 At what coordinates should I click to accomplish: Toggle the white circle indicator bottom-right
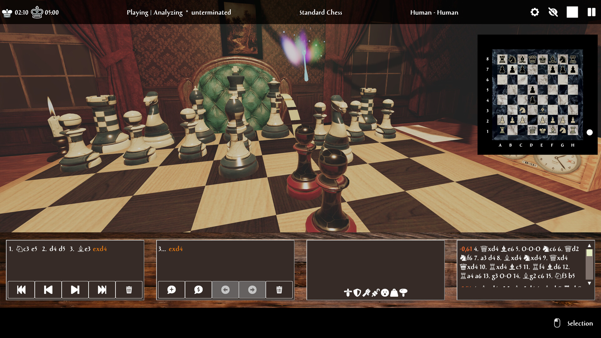click(590, 132)
